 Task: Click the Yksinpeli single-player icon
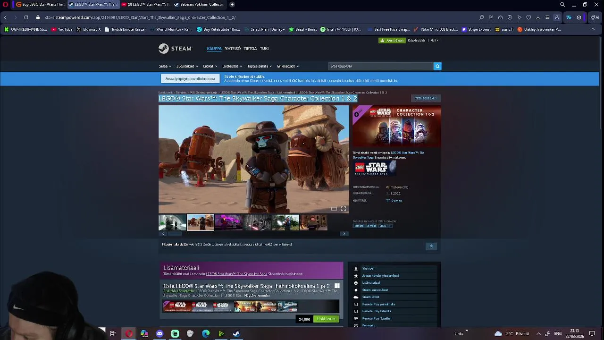pos(356,269)
